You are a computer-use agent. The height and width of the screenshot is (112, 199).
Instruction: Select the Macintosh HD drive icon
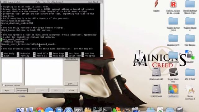click(156, 72)
